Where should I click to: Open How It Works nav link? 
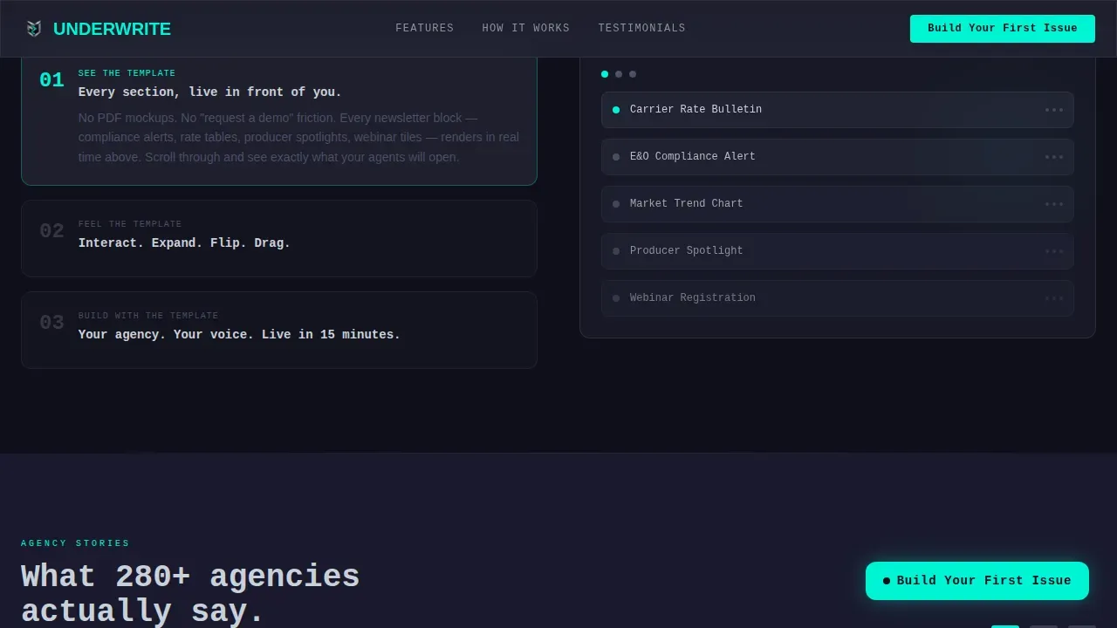[x=525, y=28]
